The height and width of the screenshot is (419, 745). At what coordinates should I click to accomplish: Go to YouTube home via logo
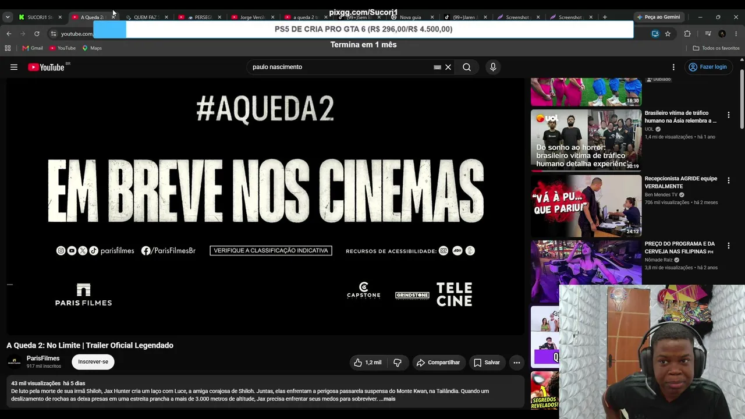point(46,67)
